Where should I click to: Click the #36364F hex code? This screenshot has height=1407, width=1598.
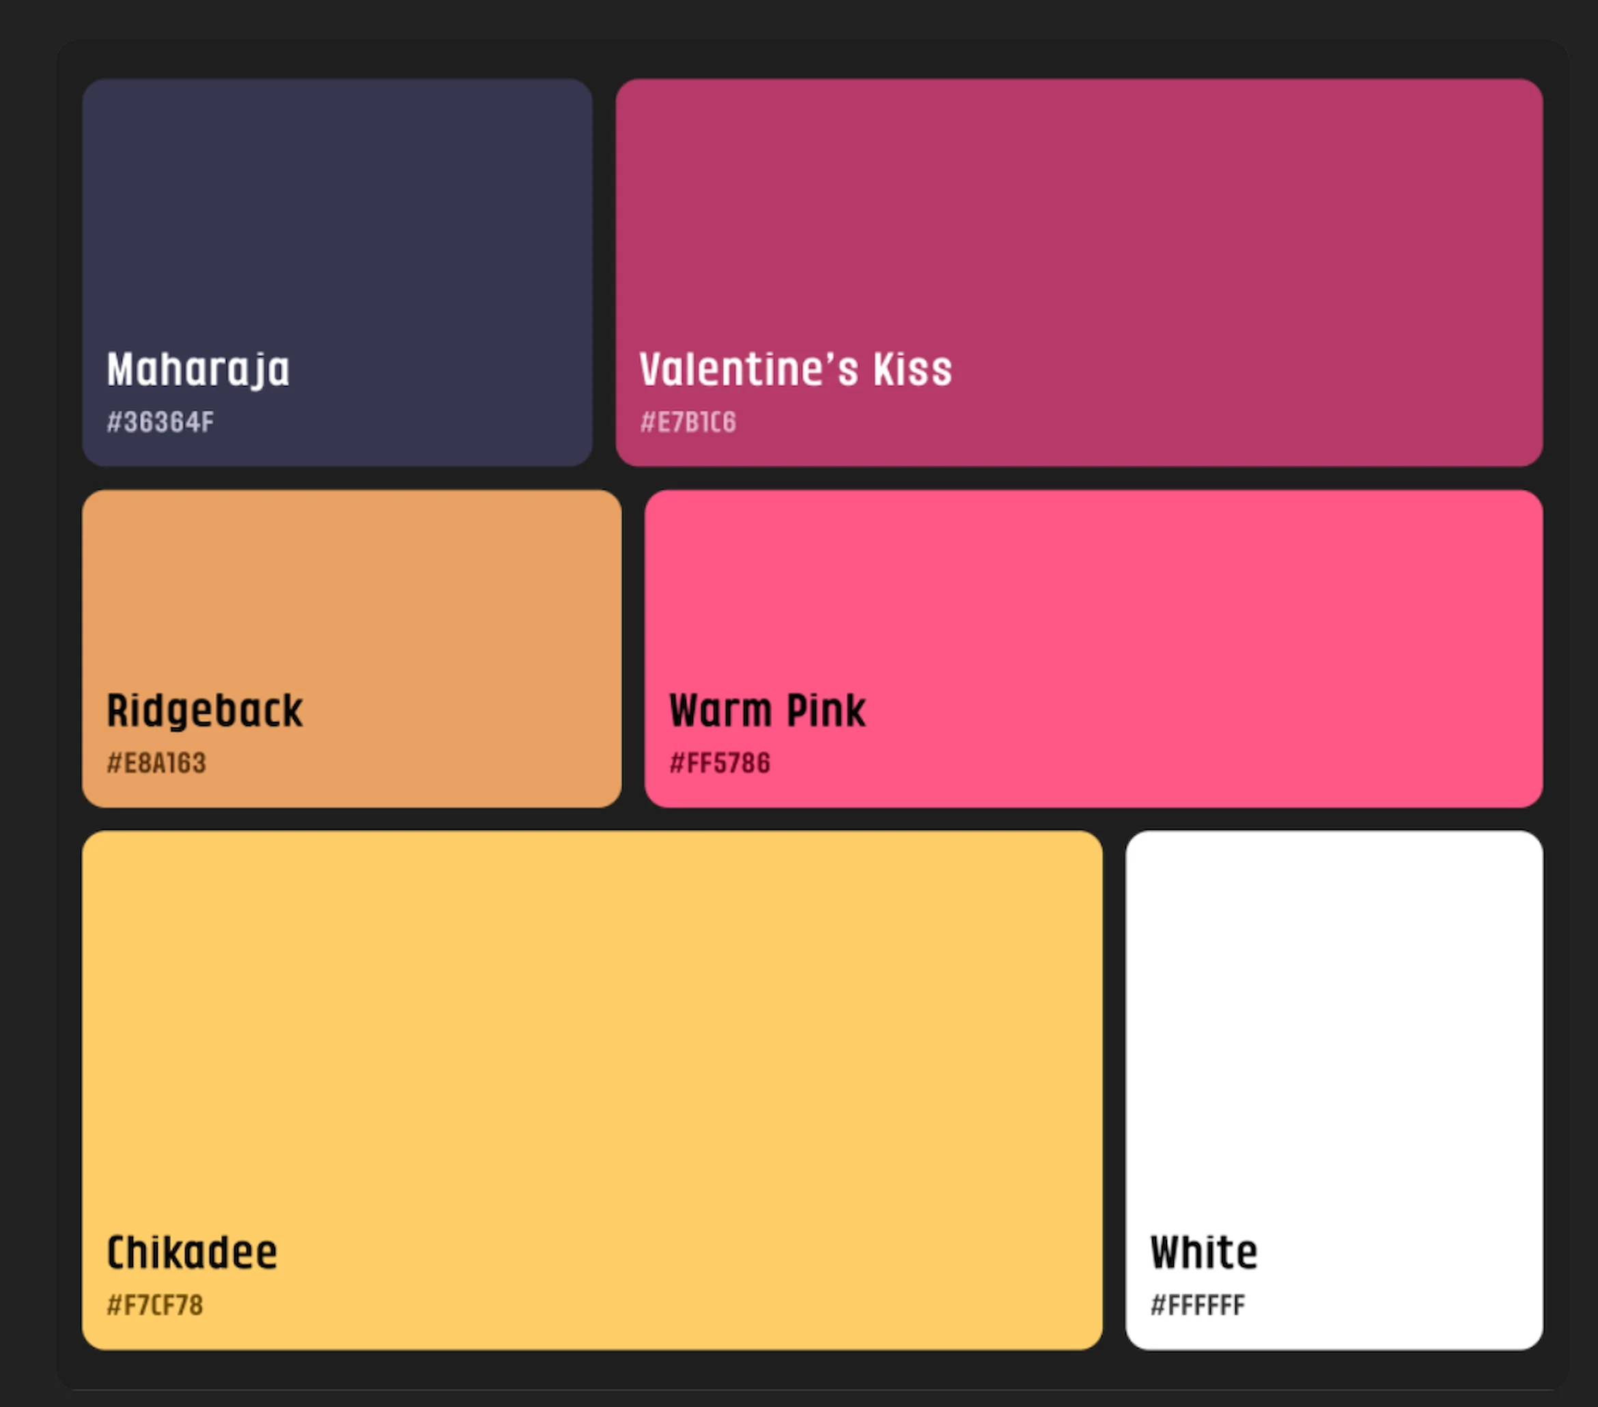[x=160, y=422]
